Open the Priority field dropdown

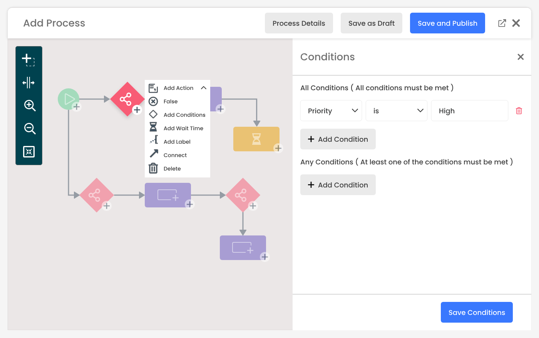331,111
